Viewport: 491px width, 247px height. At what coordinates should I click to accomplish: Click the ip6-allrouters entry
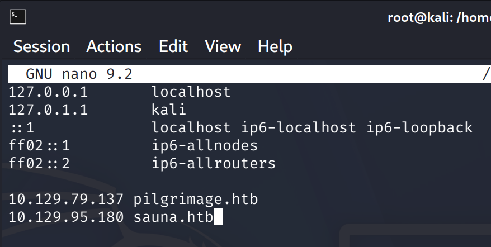(x=214, y=164)
